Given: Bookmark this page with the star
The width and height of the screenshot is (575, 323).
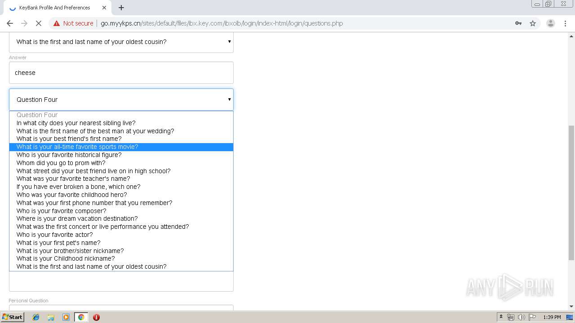Looking at the screenshot, I should (533, 23).
